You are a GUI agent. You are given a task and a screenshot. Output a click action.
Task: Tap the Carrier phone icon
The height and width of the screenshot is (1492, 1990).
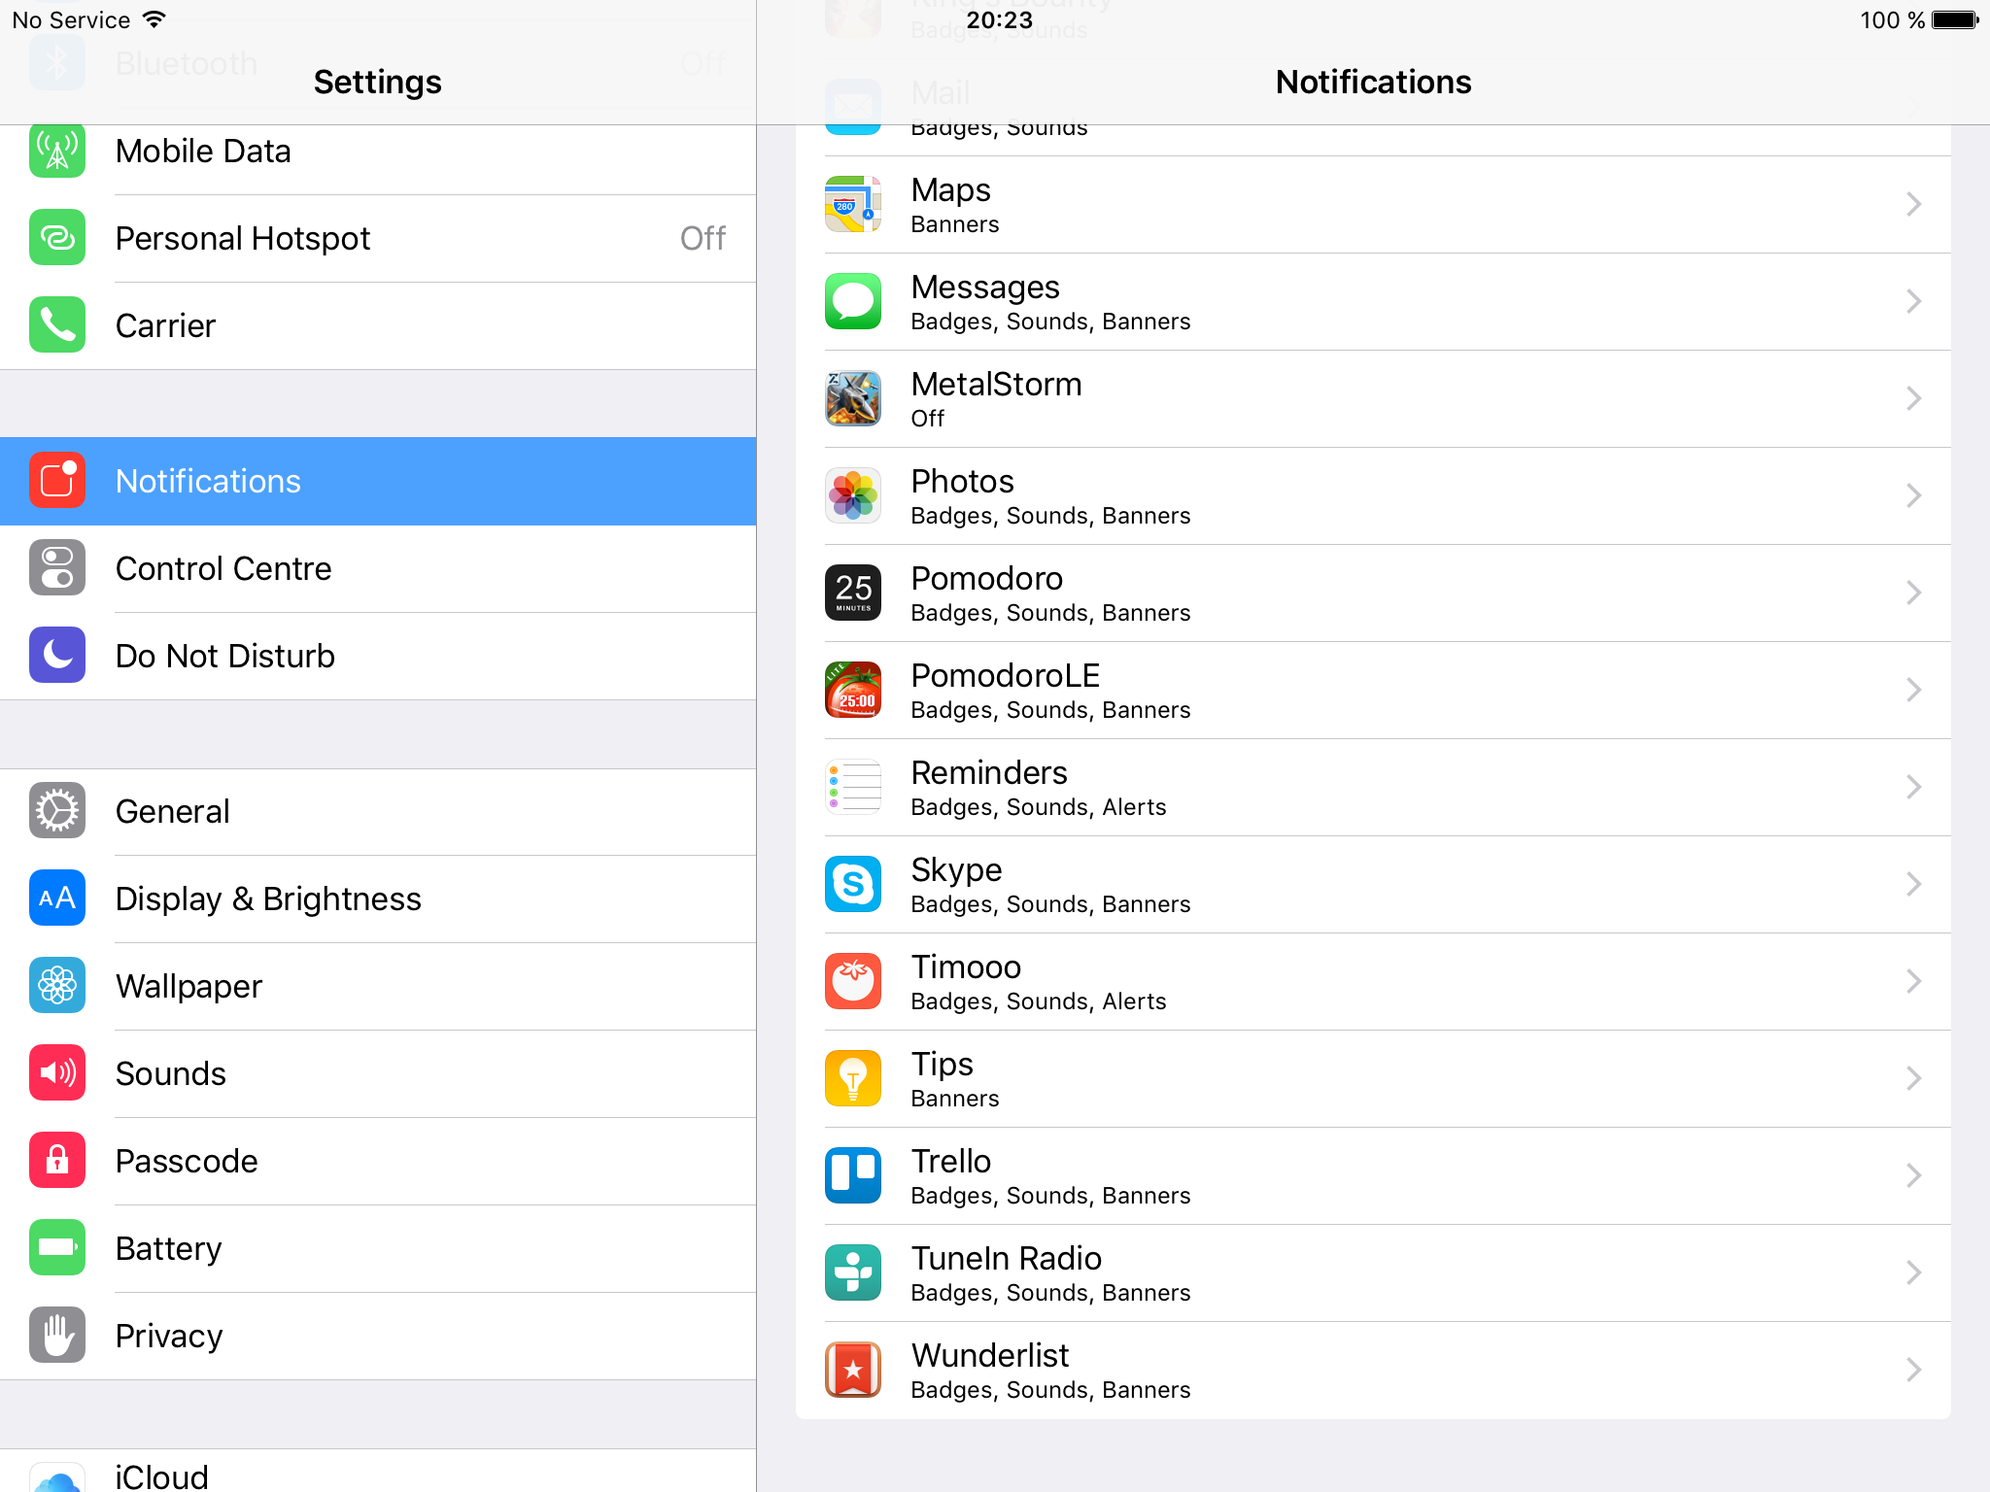pyautogui.click(x=57, y=325)
